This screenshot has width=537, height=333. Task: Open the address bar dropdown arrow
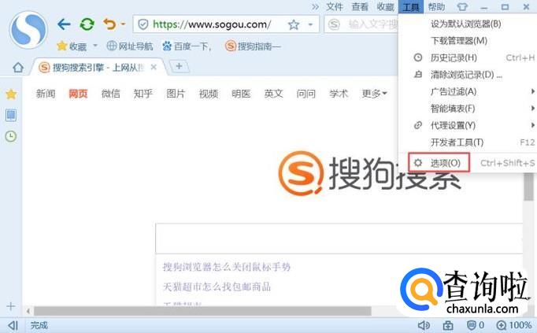pos(310,24)
